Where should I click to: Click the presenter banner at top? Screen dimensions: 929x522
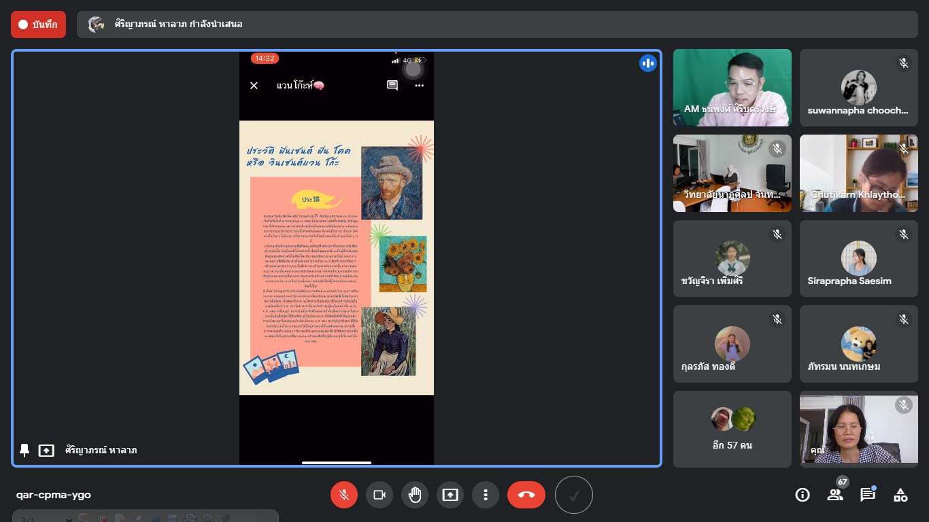(x=496, y=24)
